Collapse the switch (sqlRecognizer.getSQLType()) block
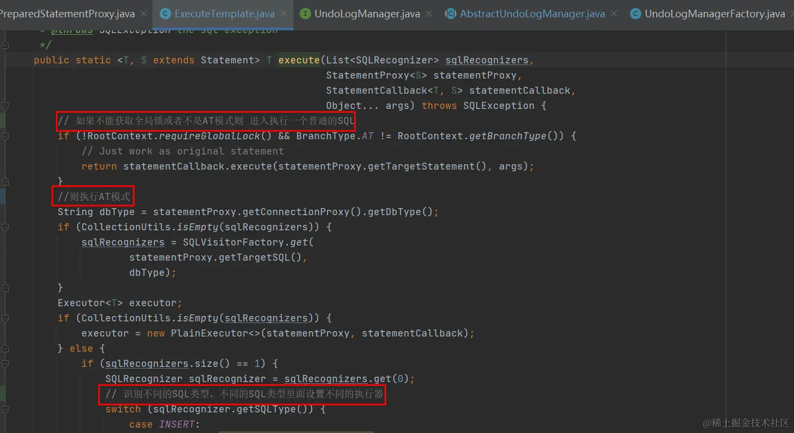 pos(5,409)
